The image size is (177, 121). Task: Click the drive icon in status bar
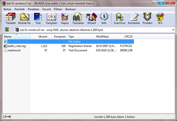5,116
